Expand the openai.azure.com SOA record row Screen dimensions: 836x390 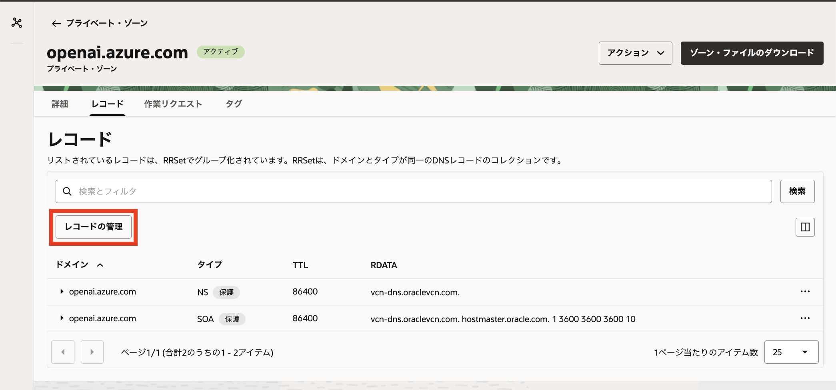62,318
